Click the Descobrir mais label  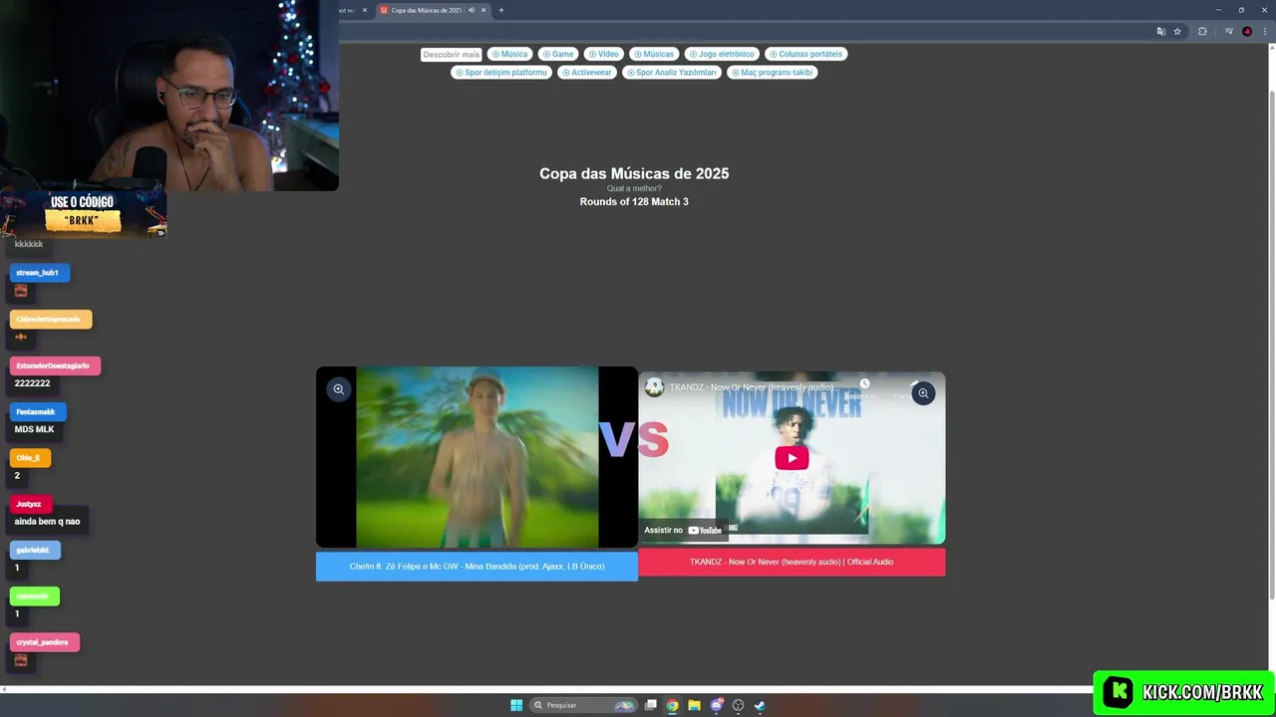[451, 55]
